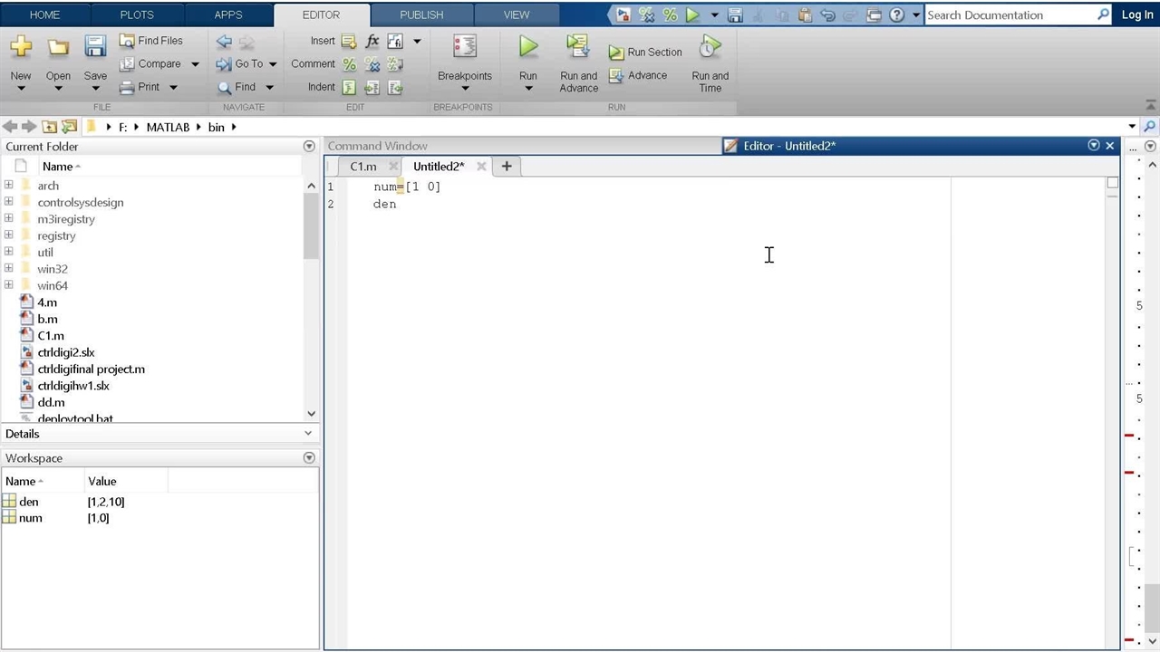
Task: Expand the arch folder tree node
Action: 9,186
